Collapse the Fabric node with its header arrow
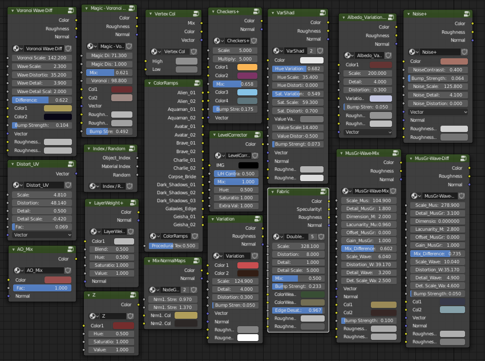485x361 pixels. tap(273, 191)
